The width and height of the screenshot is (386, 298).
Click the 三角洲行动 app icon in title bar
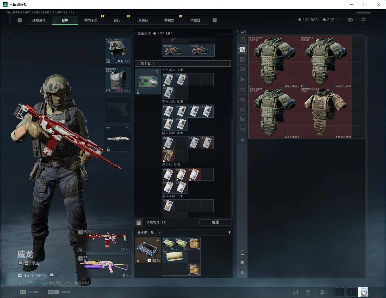pos(5,5)
